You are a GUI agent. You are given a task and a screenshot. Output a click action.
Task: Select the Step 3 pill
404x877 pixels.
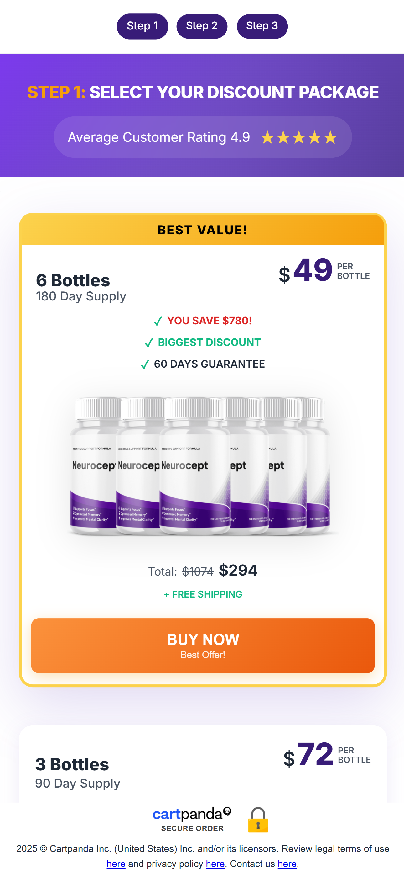tap(262, 26)
